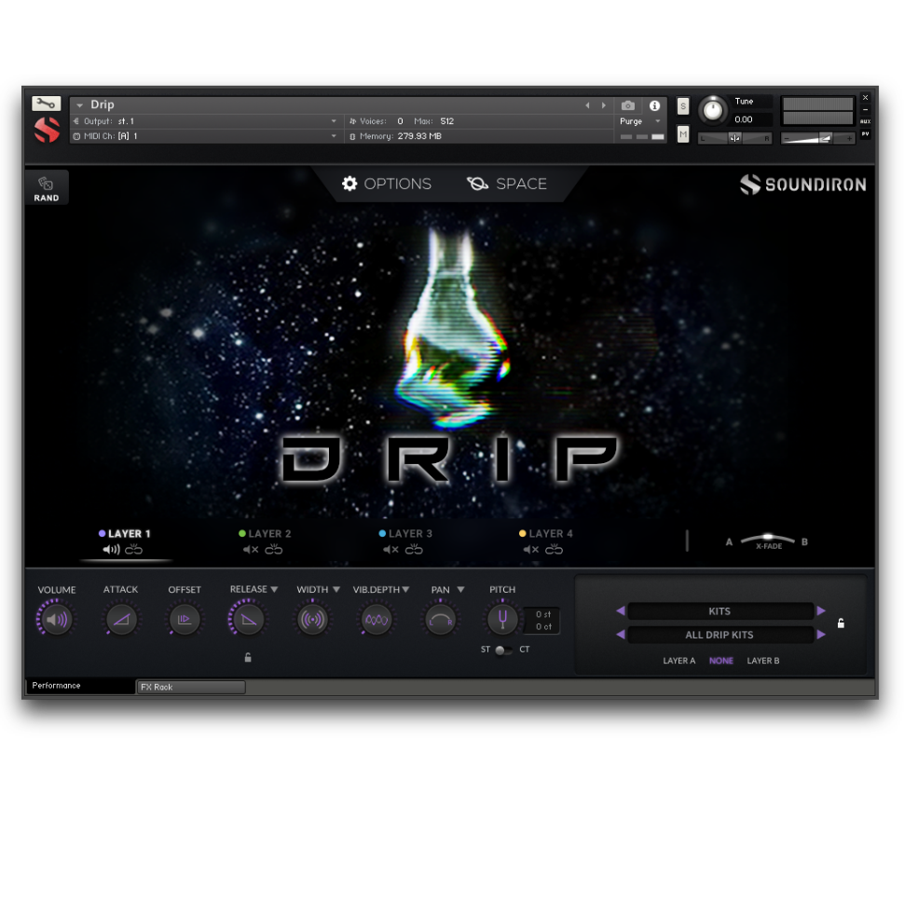Click the camera snapshot icon
This screenshot has width=904, height=904.
[x=628, y=105]
